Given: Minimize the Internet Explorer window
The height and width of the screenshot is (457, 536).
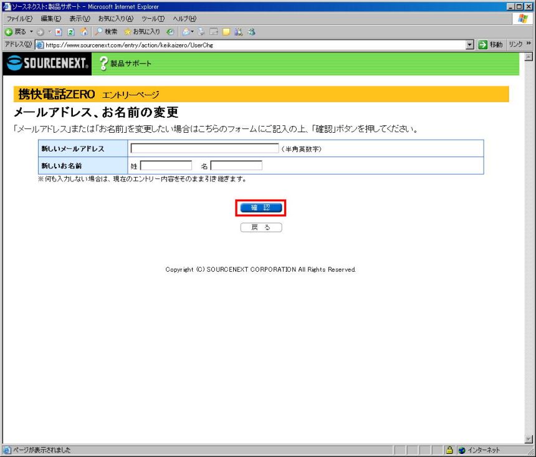Looking at the screenshot, I should [510, 6].
